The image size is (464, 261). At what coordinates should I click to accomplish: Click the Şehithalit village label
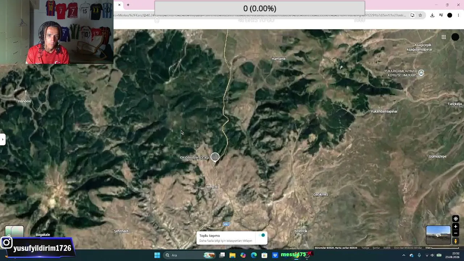tap(121, 231)
